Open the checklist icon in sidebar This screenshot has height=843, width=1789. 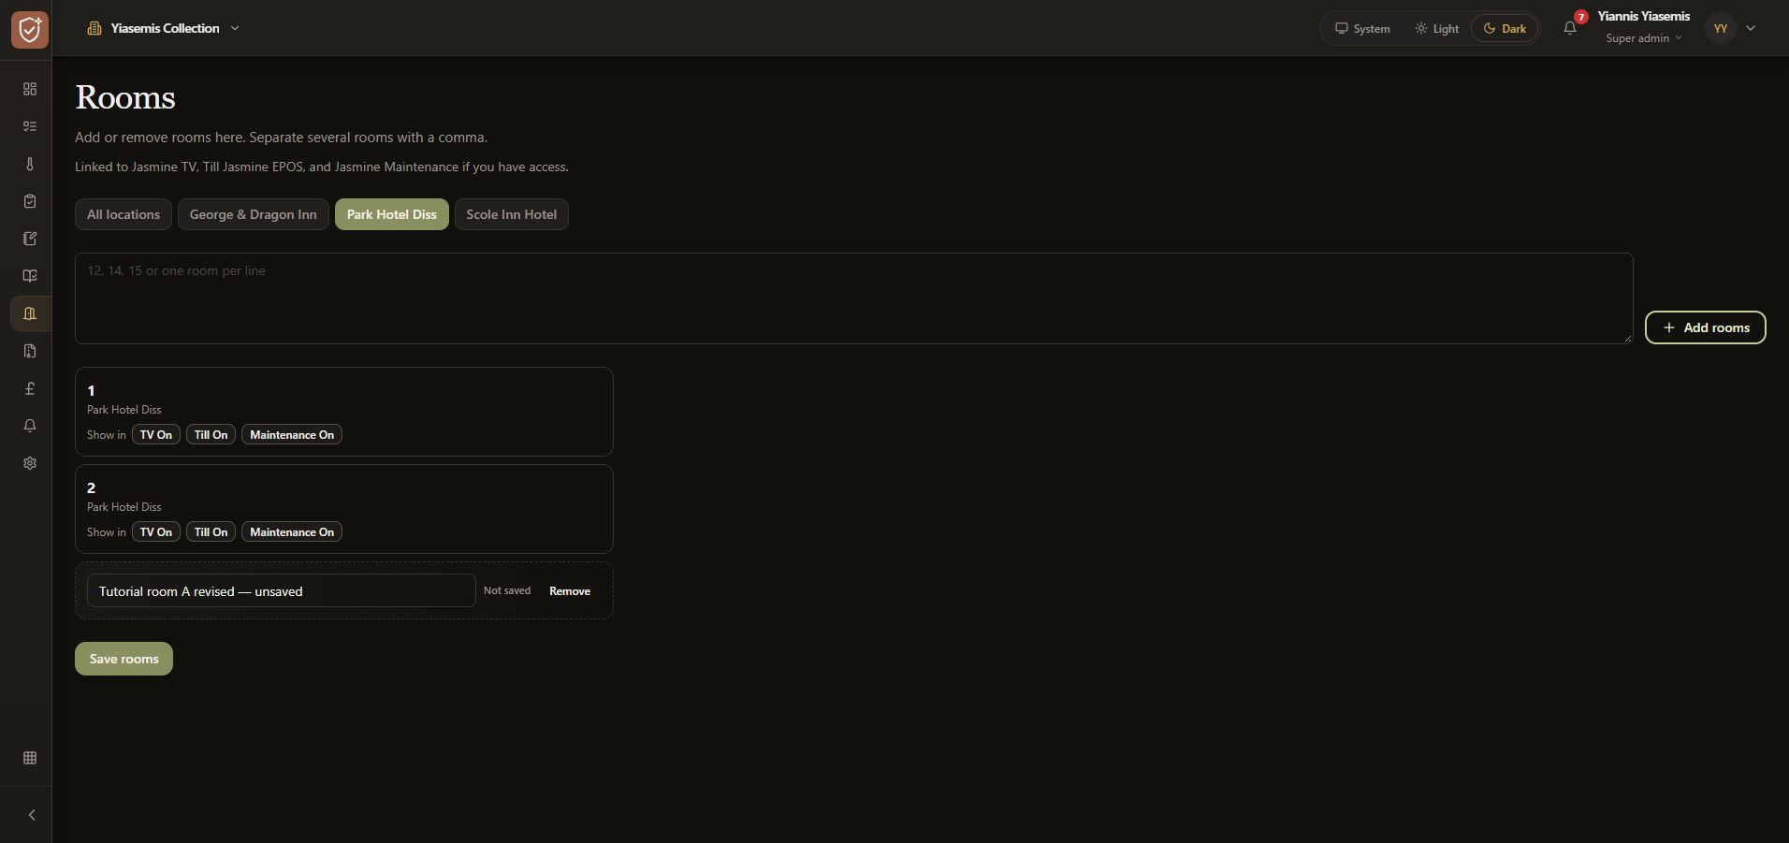30,126
